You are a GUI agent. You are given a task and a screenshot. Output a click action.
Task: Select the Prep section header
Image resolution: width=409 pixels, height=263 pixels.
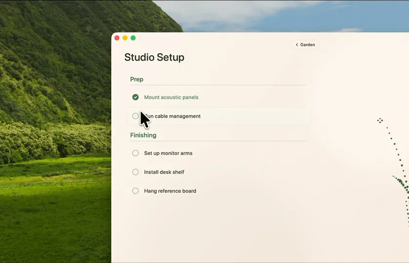pos(137,79)
